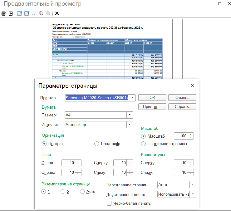Select По ширине страницы scaling
The width and height of the screenshot is (231, 211).
143,144
